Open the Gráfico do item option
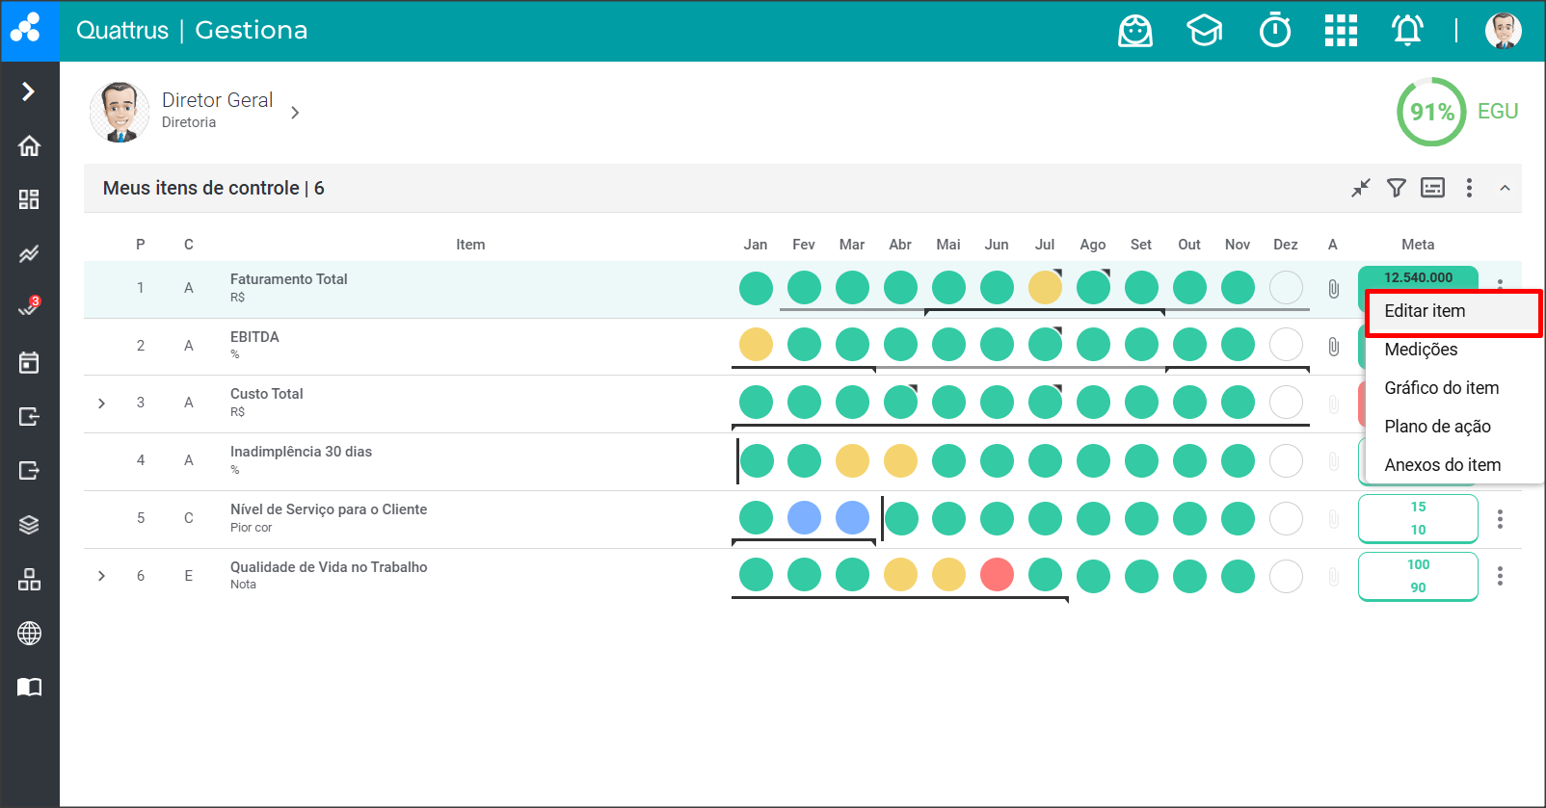Image resolution: width=1546 pixels, height=808 pixels. pyautogui.click(x=1441, y=388)
